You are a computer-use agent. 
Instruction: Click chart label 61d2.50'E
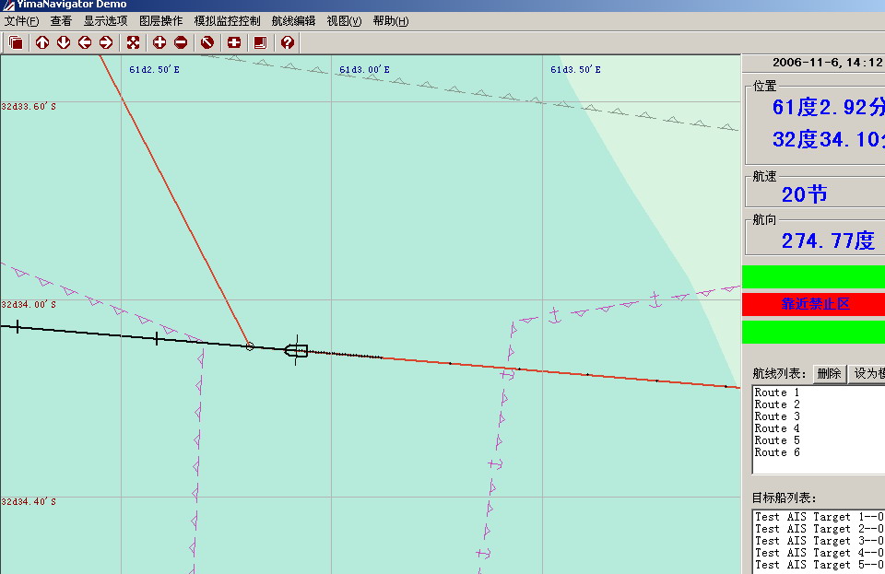154,69
